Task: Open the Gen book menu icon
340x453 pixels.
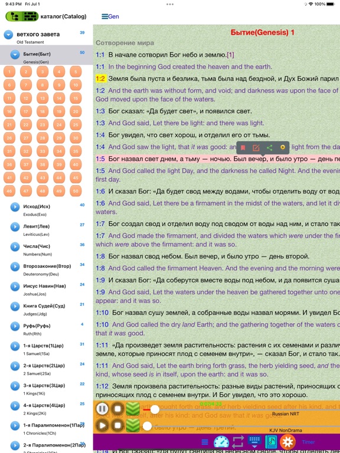Action: pos(104,17)
